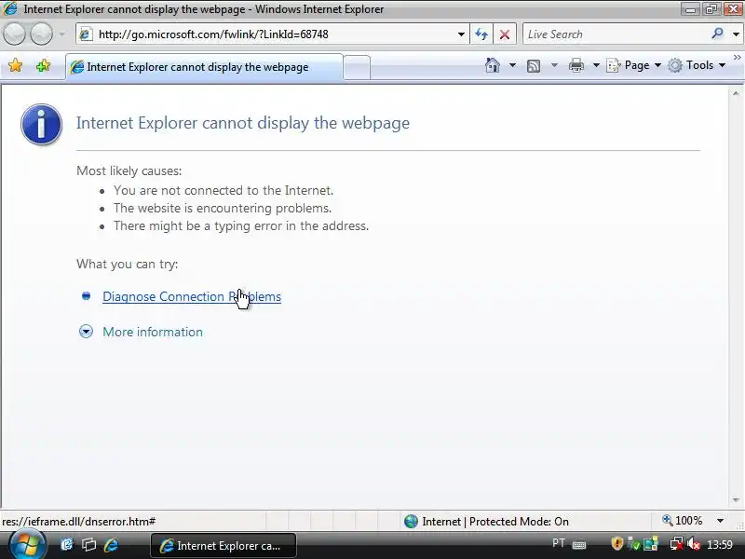
Task: Click the network disconnected tray icon
Action: pos(677,543)
